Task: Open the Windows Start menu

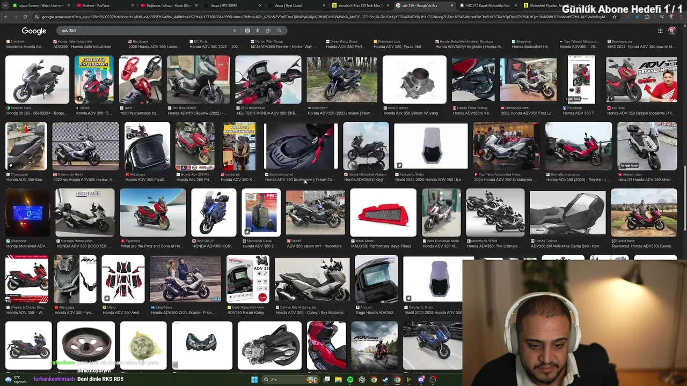Action: point(254,380)
